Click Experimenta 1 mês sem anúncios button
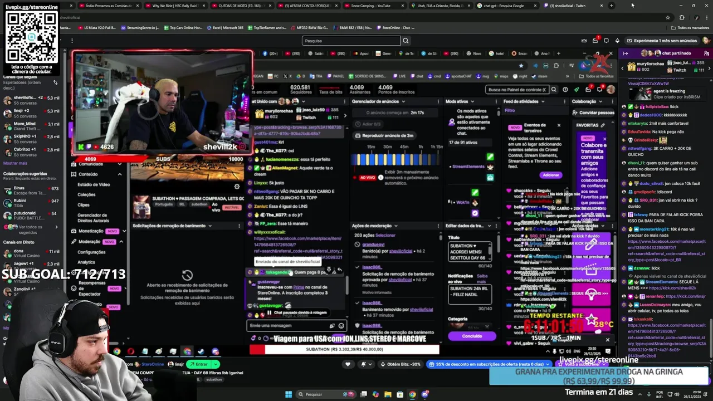713x401 pixels. (x=661, y=41)
